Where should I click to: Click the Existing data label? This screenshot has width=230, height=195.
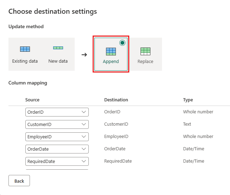[25, 61]
